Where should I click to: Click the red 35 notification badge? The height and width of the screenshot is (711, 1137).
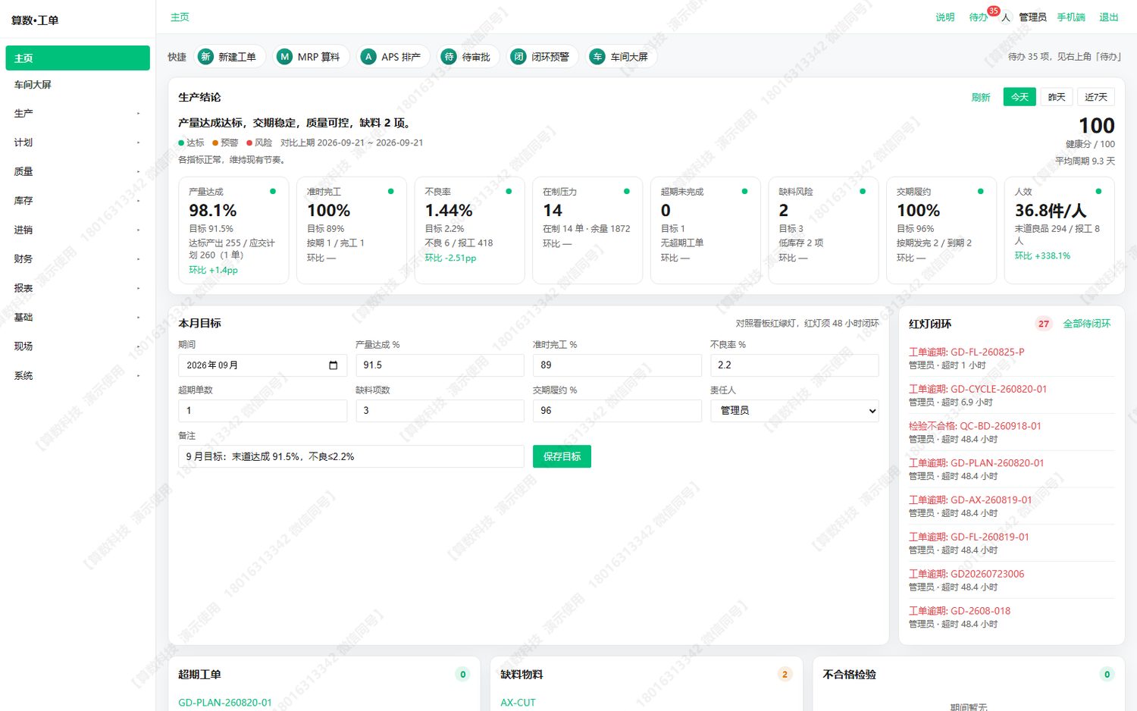[x=993, y=11]
